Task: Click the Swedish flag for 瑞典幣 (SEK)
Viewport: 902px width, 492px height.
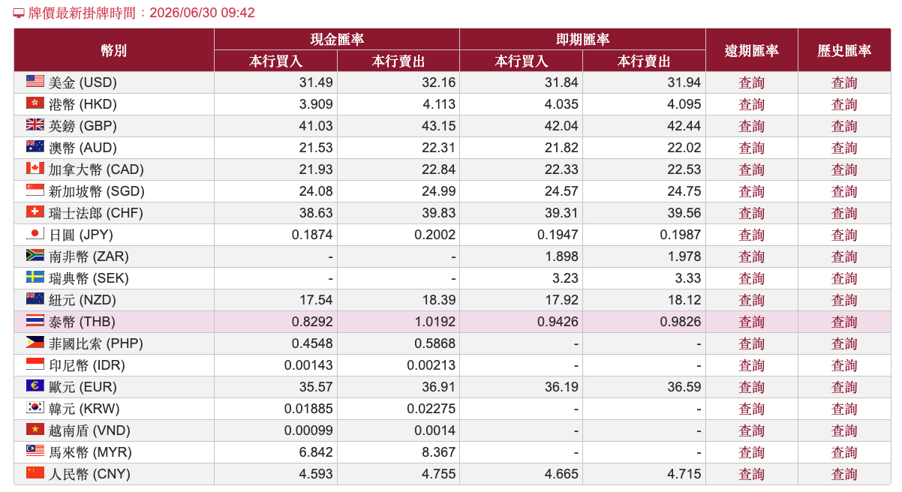Action: (35, 277)
